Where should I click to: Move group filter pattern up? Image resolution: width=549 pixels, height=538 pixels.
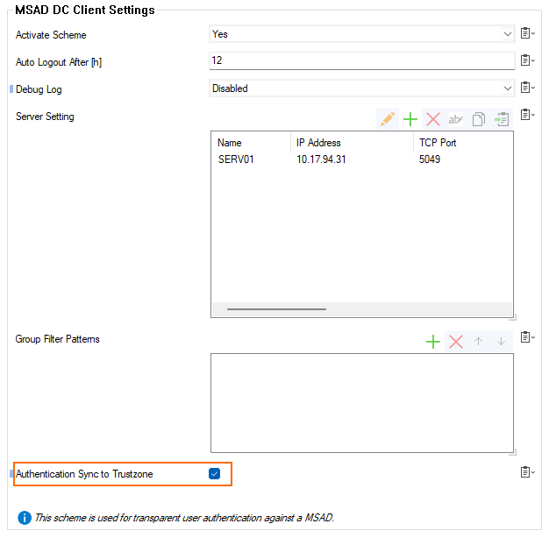[x=478, y=342]
